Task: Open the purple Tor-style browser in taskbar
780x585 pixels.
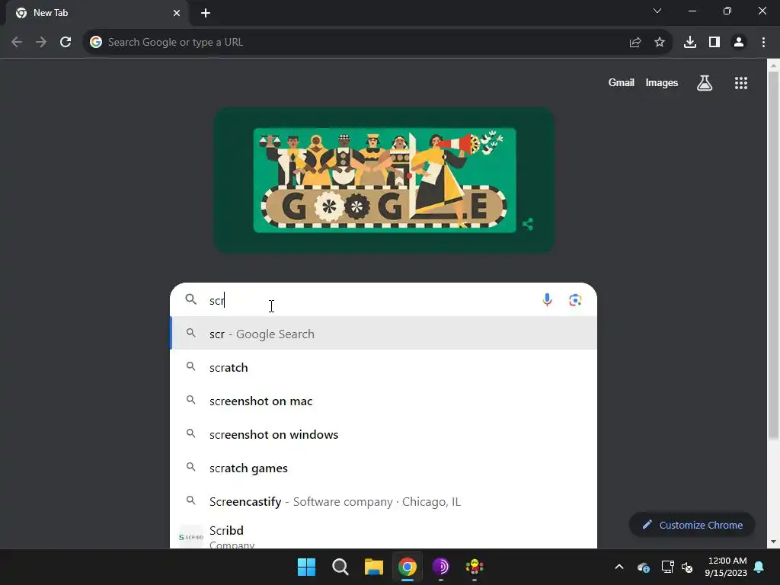Action: point(441,567)
